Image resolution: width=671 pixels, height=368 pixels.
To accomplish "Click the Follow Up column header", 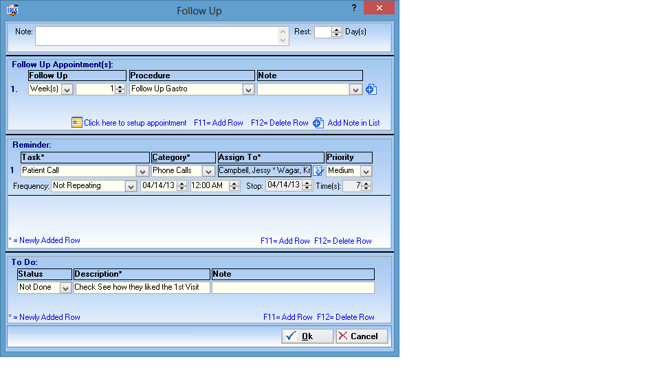I will pyautogui.click(x=78, y=76).
